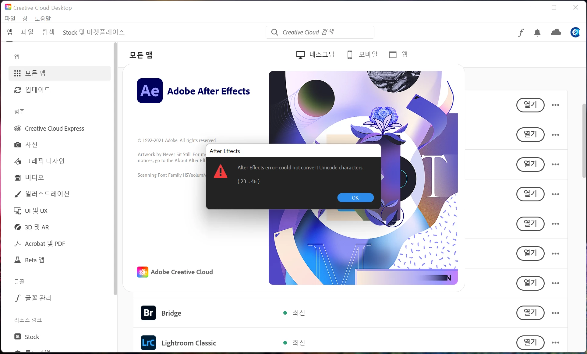Click the Creative Cloud 검색 field
This screenshot has height=354, width=587.
[x=320, y=32]
